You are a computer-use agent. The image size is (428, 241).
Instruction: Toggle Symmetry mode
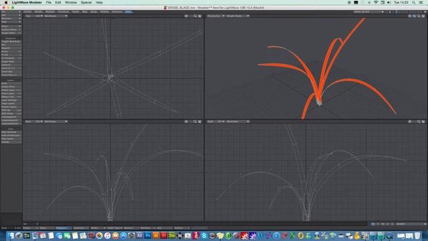81,228
